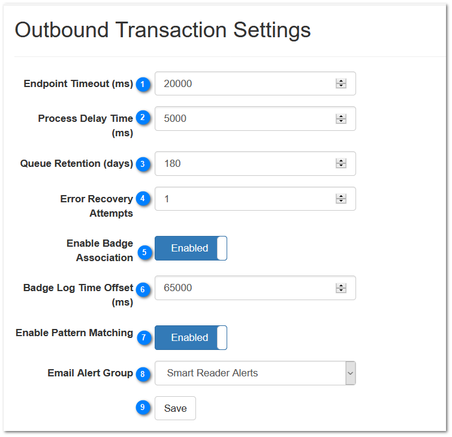Click the blue number 2 callout badge

tap(143, 117)
